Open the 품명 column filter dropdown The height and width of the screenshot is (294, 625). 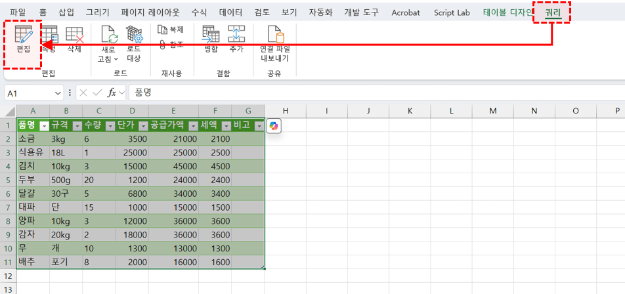(x=44, y=126)
